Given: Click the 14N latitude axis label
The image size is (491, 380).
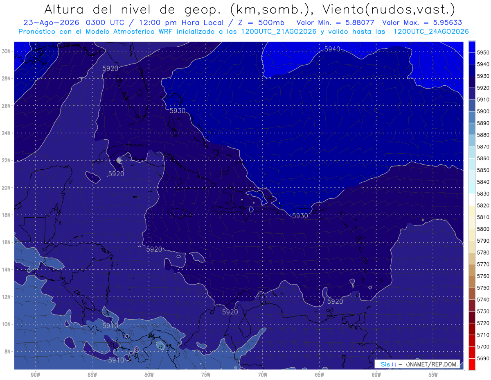Looking at the screenshot, I should (x=7, y=270).
